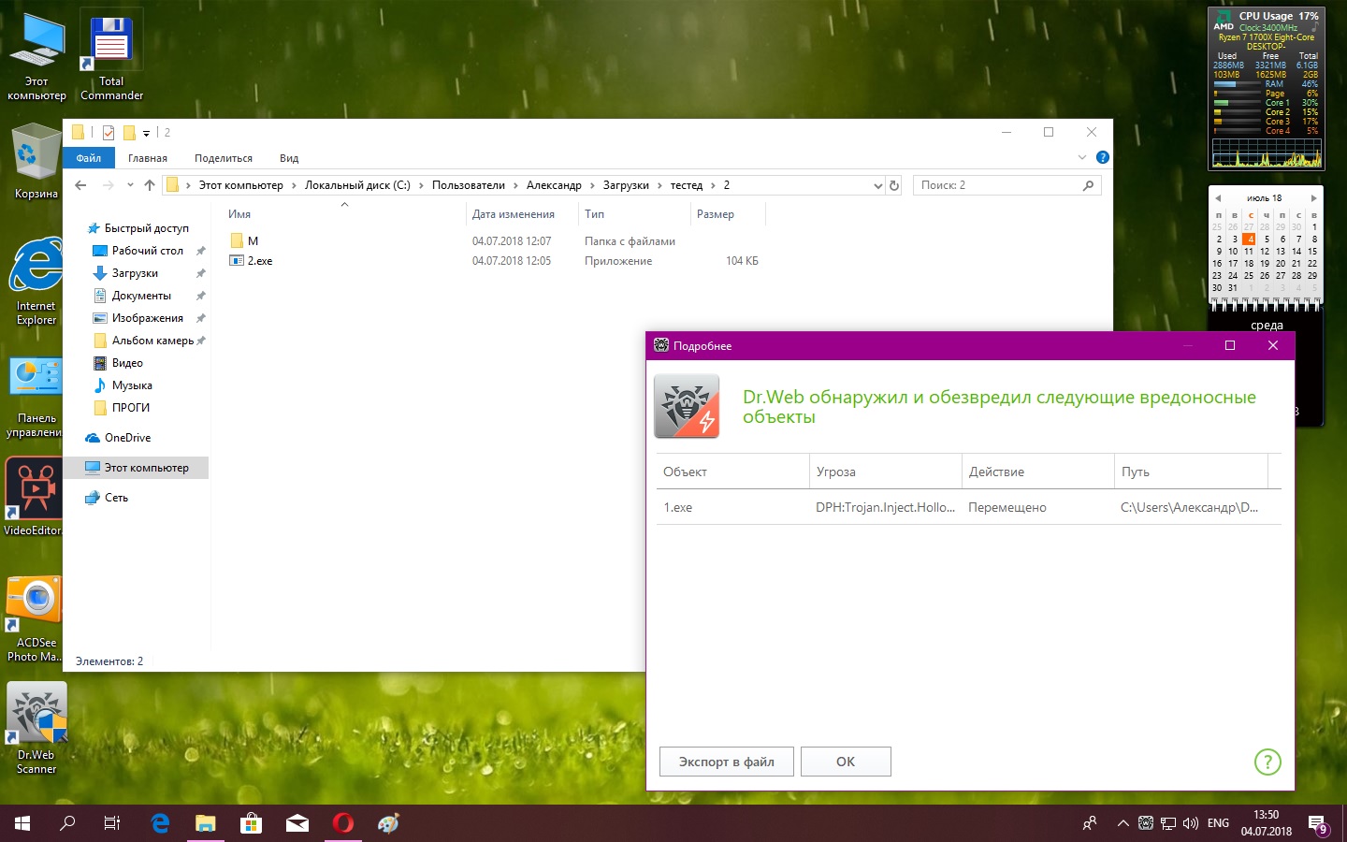
Task: Go up one folder level arrow
Action: (150, 185)
